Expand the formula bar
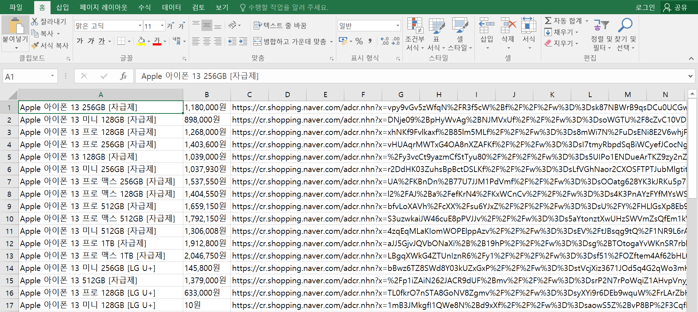 tap(690, 76)
